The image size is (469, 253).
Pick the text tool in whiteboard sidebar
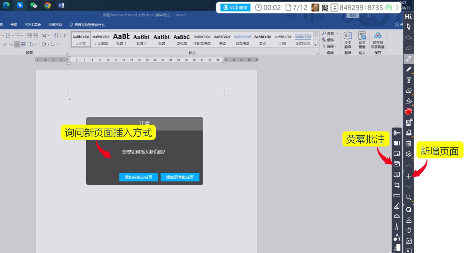[x=409, y=80]
